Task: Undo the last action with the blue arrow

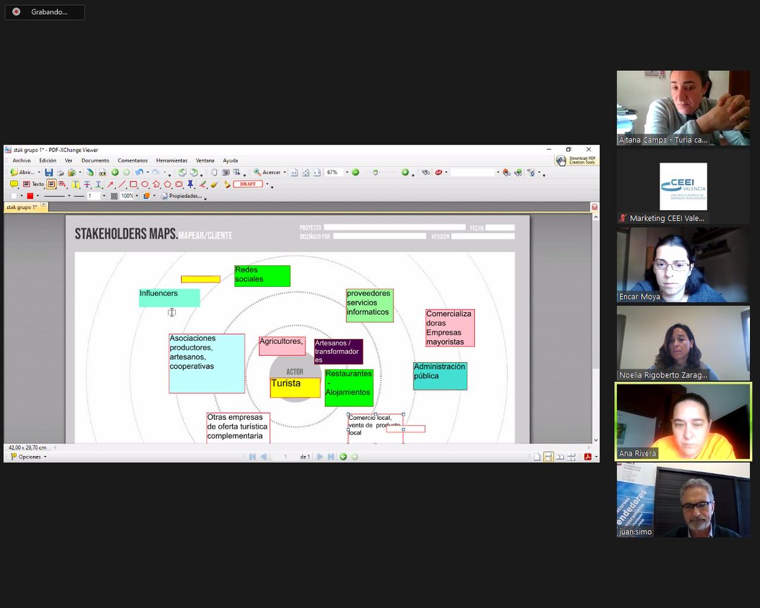Action: tap(139, 172)
